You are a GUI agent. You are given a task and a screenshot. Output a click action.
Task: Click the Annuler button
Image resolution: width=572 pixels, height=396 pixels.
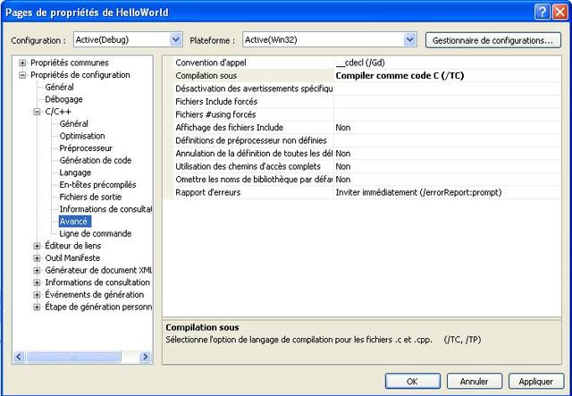click(474, 381)
